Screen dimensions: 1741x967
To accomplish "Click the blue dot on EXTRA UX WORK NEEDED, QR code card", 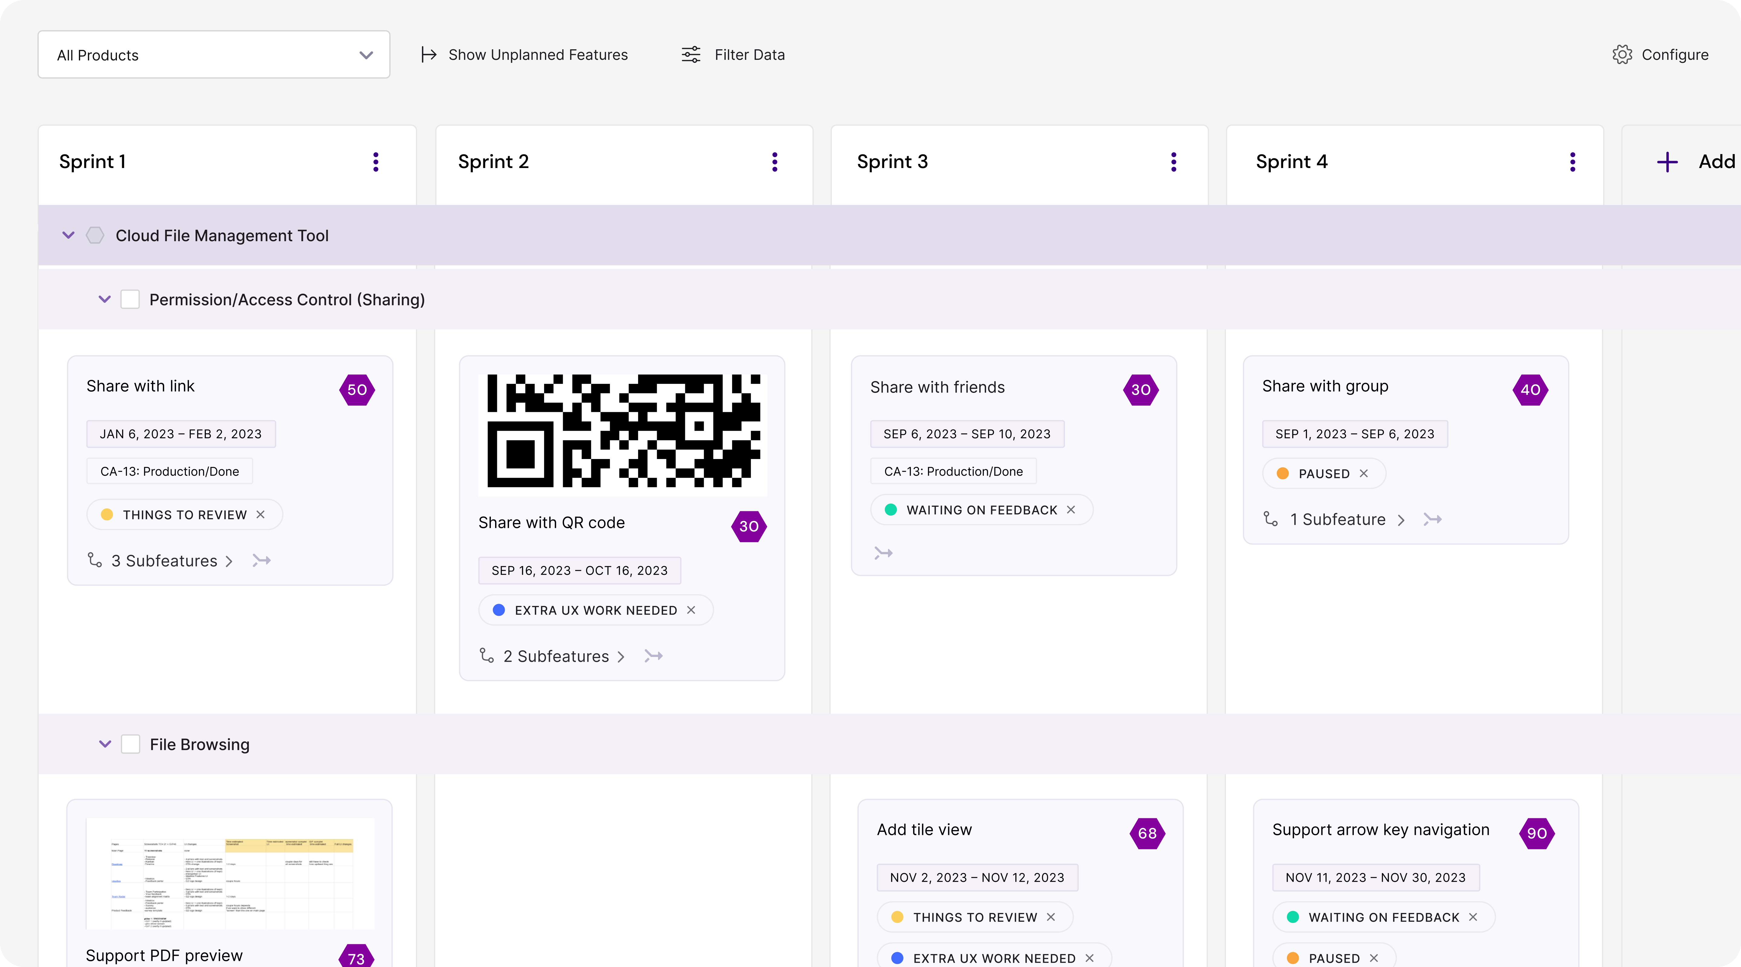I will point(499,610).
